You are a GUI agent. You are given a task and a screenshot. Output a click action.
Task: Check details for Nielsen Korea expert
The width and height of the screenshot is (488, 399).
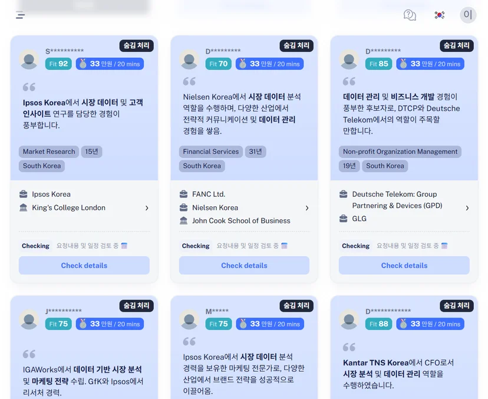pos(244,265)
